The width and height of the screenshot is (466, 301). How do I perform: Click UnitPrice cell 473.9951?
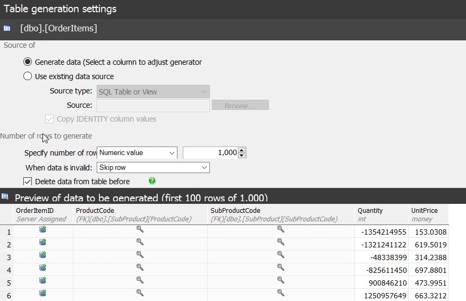(x=428, y=283)
